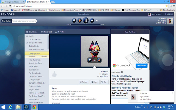The image size is (176, 110).
Task: Click the browser back arrow
Action: pos(2,6)
